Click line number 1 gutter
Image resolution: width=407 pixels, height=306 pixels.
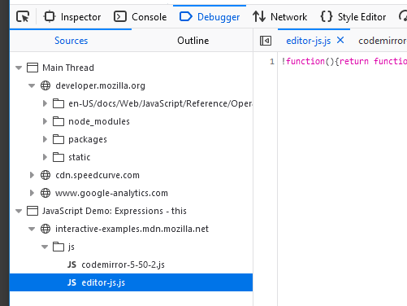[272, 61]
